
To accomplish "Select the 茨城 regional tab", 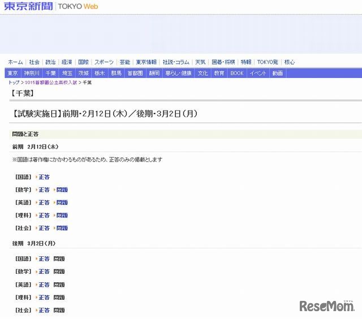I will (x=83, y=73).
